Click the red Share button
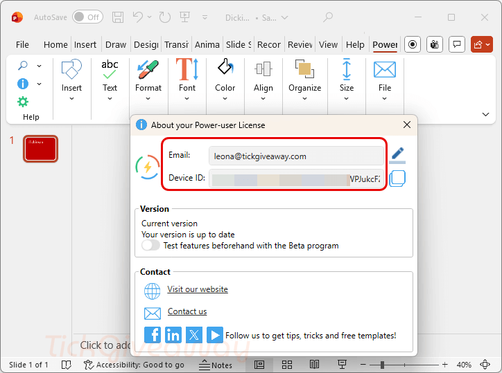Screen dimensions: 502x373 [481, 44]
